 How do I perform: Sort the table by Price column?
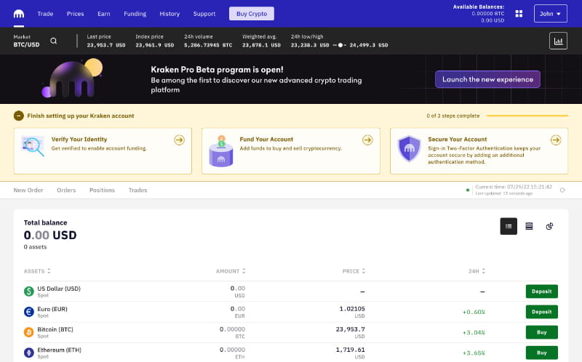pyautogui.click(x=354, y=271)
